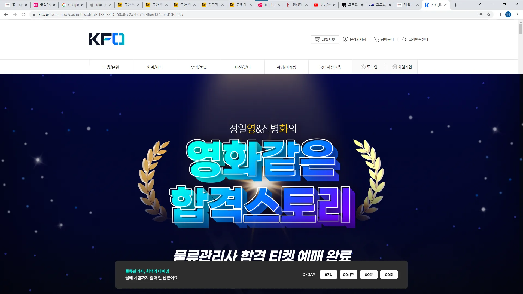This screenshot has width=523, height=294.
Task: Open 고객만족센터 customer center
Action: pyautogui.click(x=415, y=39)
